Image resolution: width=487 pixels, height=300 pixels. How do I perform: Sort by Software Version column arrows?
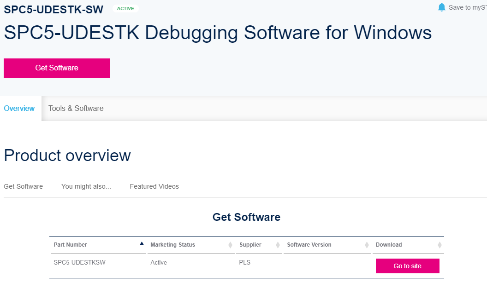(367, 245)
